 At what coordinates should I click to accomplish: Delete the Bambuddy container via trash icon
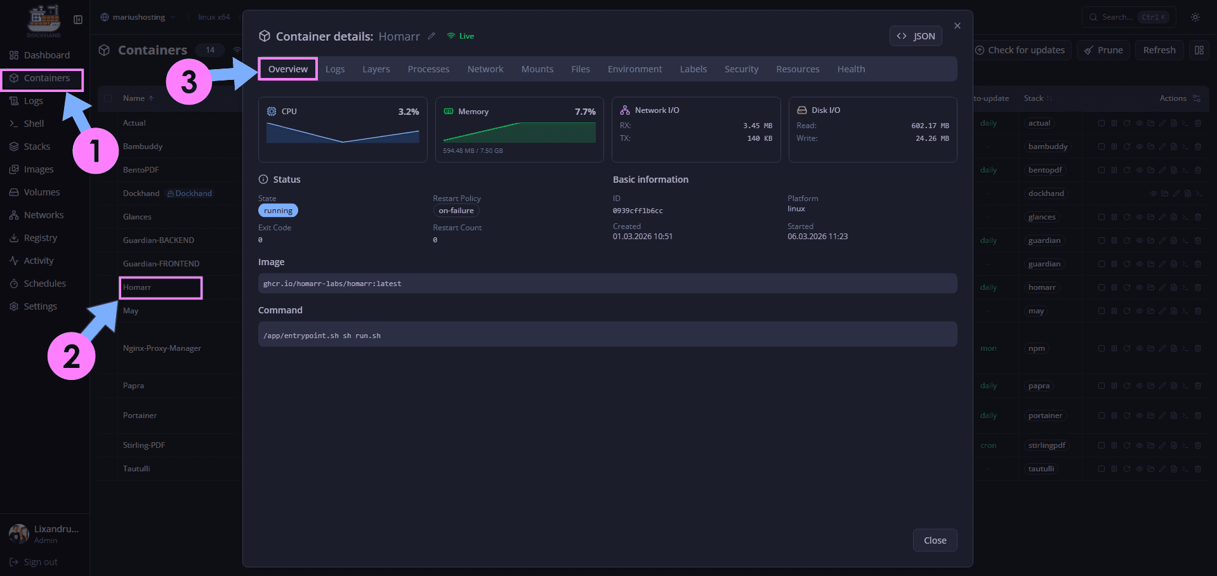pos(1198,147)
